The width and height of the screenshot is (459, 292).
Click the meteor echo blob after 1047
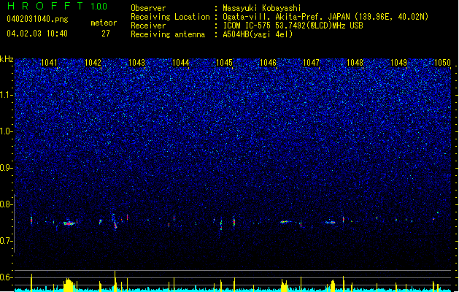pos(331,223)
